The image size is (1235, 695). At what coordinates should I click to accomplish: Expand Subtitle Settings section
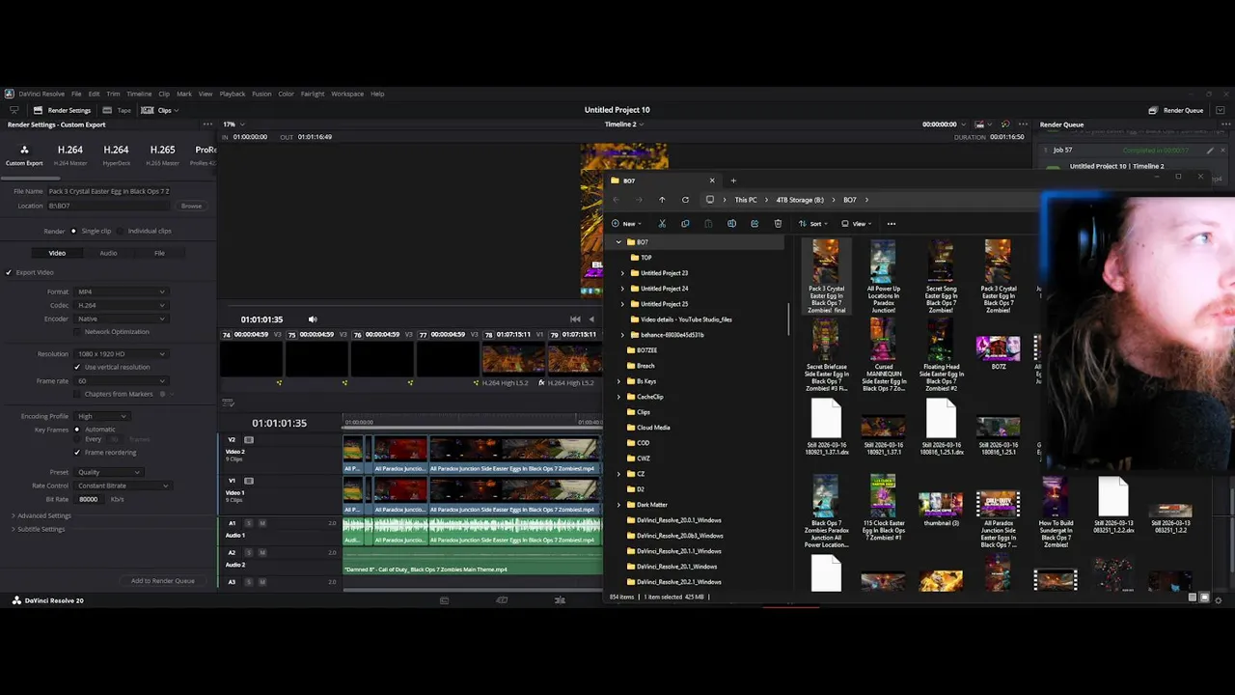(40, 529)
